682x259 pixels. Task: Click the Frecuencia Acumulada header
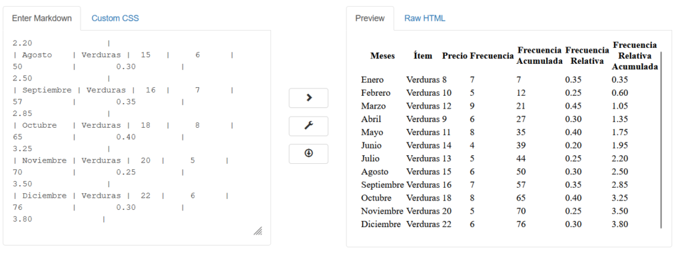[x=539, y=56]
